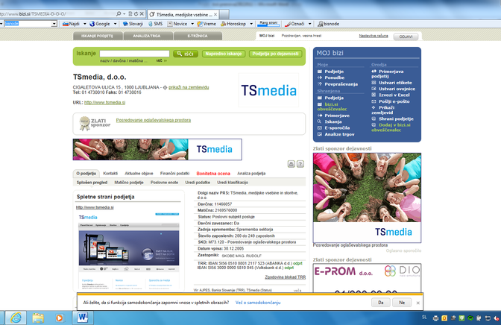Click Da in the autocomplete prompt
Viewport: 501px width, 325px height.
click(x=380, y=303)
